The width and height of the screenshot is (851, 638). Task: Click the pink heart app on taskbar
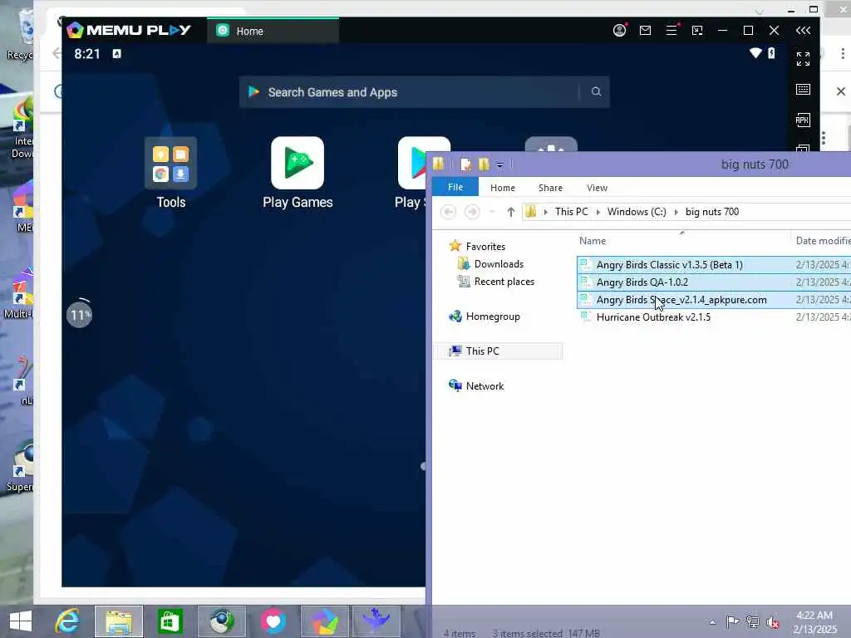coord(273,621)
